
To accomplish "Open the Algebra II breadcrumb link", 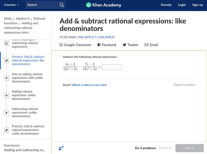I will coord(23,19).
